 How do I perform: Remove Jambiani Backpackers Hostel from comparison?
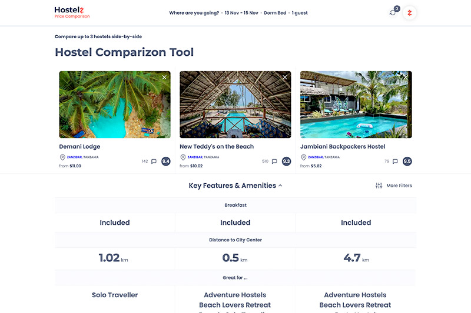coord(405,78)
